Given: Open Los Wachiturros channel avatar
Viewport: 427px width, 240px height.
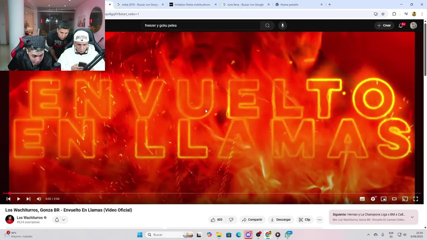Looking at the screenshot, I should pyautogui.click(x=10, y=219).
